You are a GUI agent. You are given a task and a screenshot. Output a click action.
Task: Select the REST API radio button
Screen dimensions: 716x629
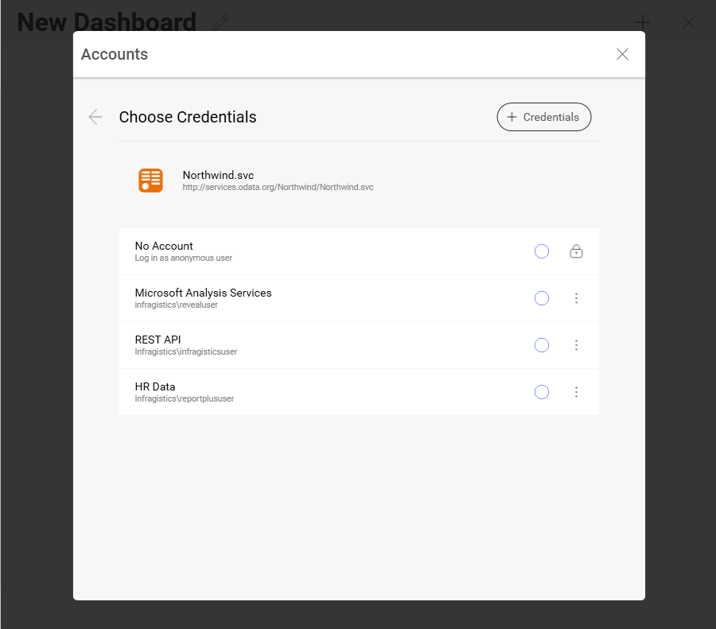[542, 345]
